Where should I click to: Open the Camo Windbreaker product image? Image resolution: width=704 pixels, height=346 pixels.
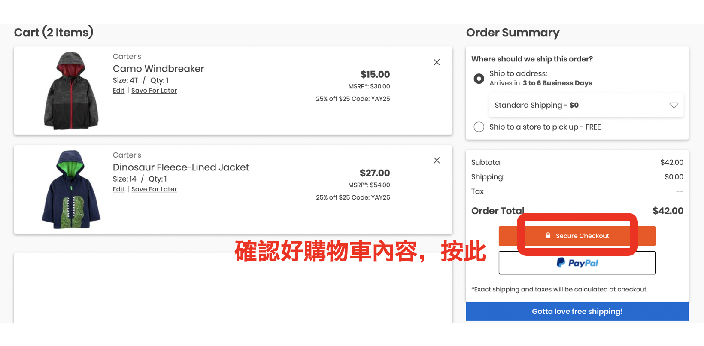click(x=71, y=90)
